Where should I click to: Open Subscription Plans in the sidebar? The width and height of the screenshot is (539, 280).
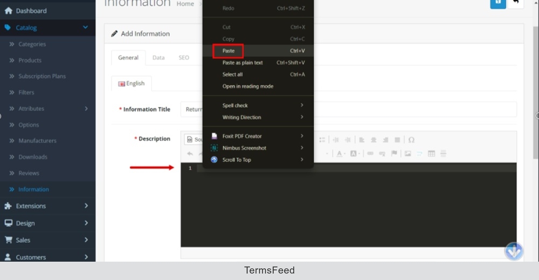pos(42,77)
